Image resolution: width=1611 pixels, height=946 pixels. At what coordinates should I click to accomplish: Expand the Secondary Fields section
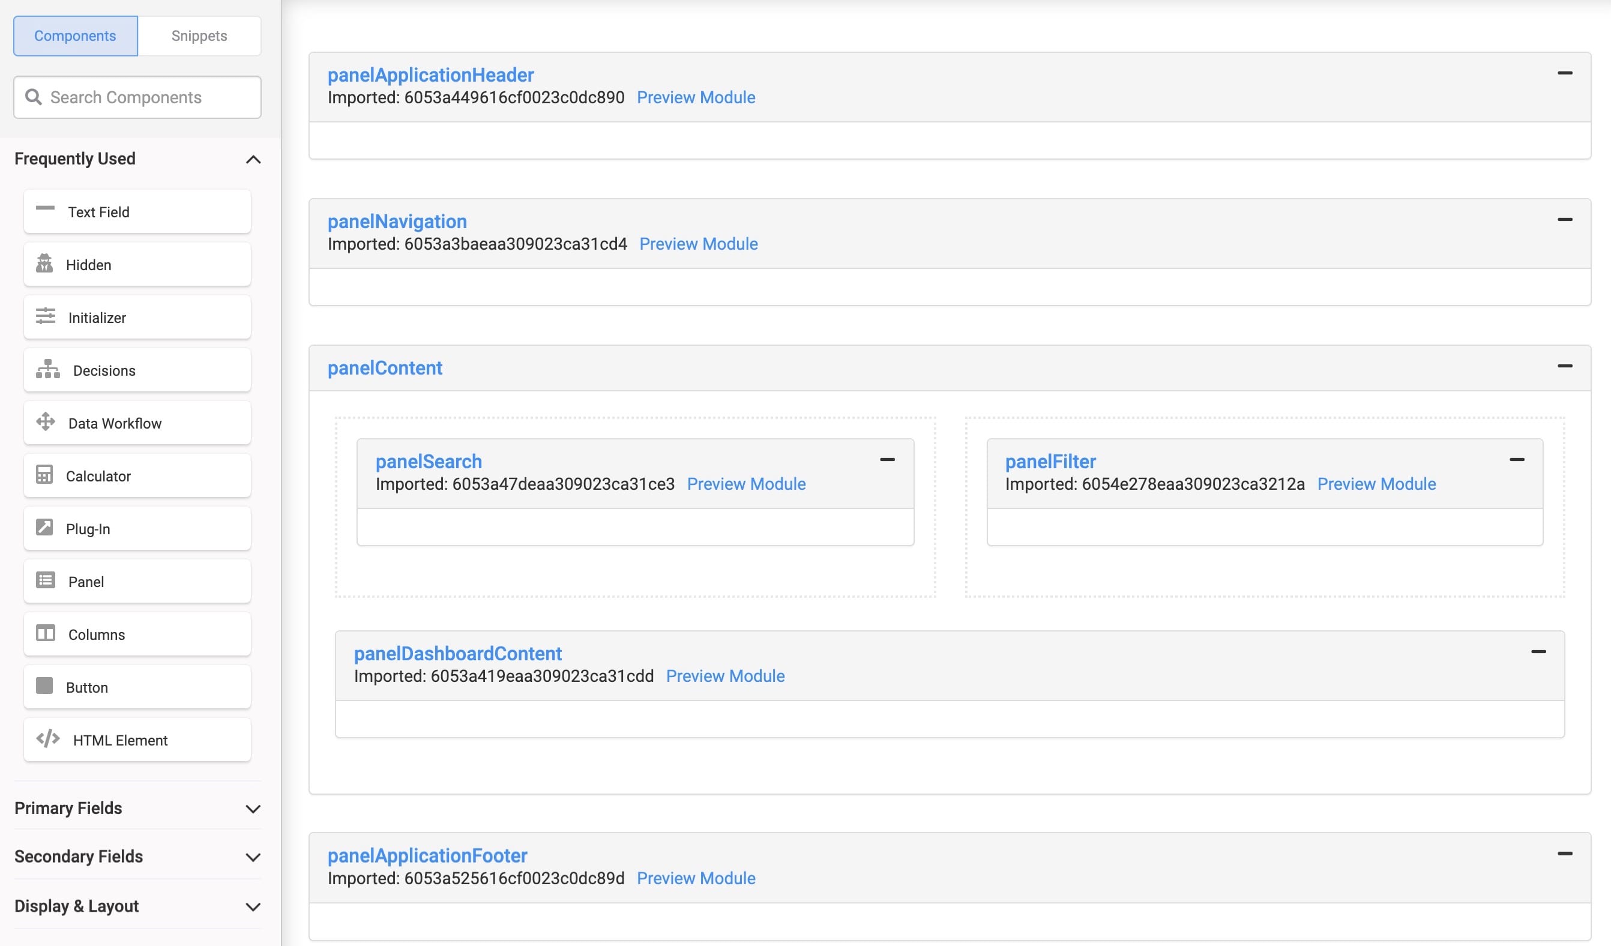coord(253,858)
